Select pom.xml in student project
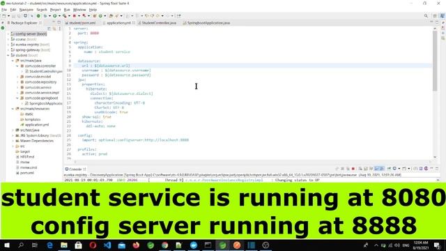Image resolution: width=446 pixels, height=251 pixels. pyautogui.click(x=25, y=173)
